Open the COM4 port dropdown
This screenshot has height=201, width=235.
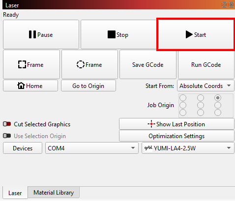pyautogui.click(x=92, y=148)
